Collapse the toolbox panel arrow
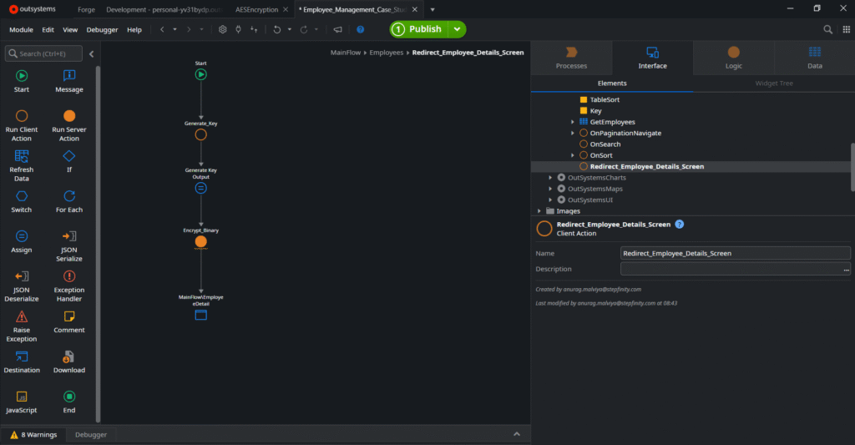The image size is (855, 445). click(x=92, y=53)
